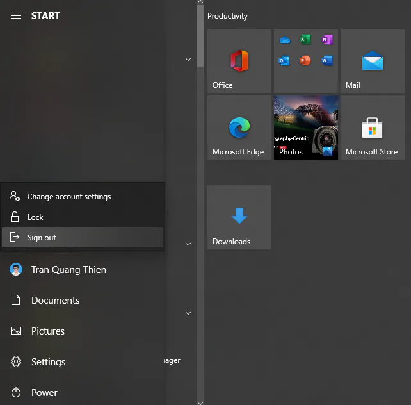Image resolution: width=411 pixels, height=405 pixels.
Task: Expand the chevron beside the Sign out row
Action: (188, 244)
